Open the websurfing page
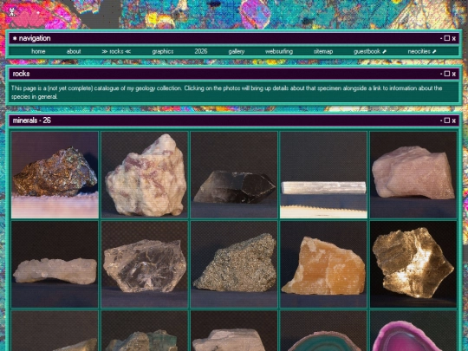 click(x=279, y=51)
